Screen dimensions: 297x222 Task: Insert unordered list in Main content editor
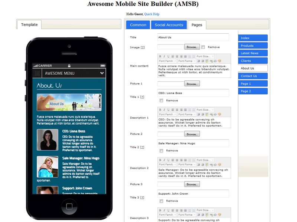click(x=193, y=56)
